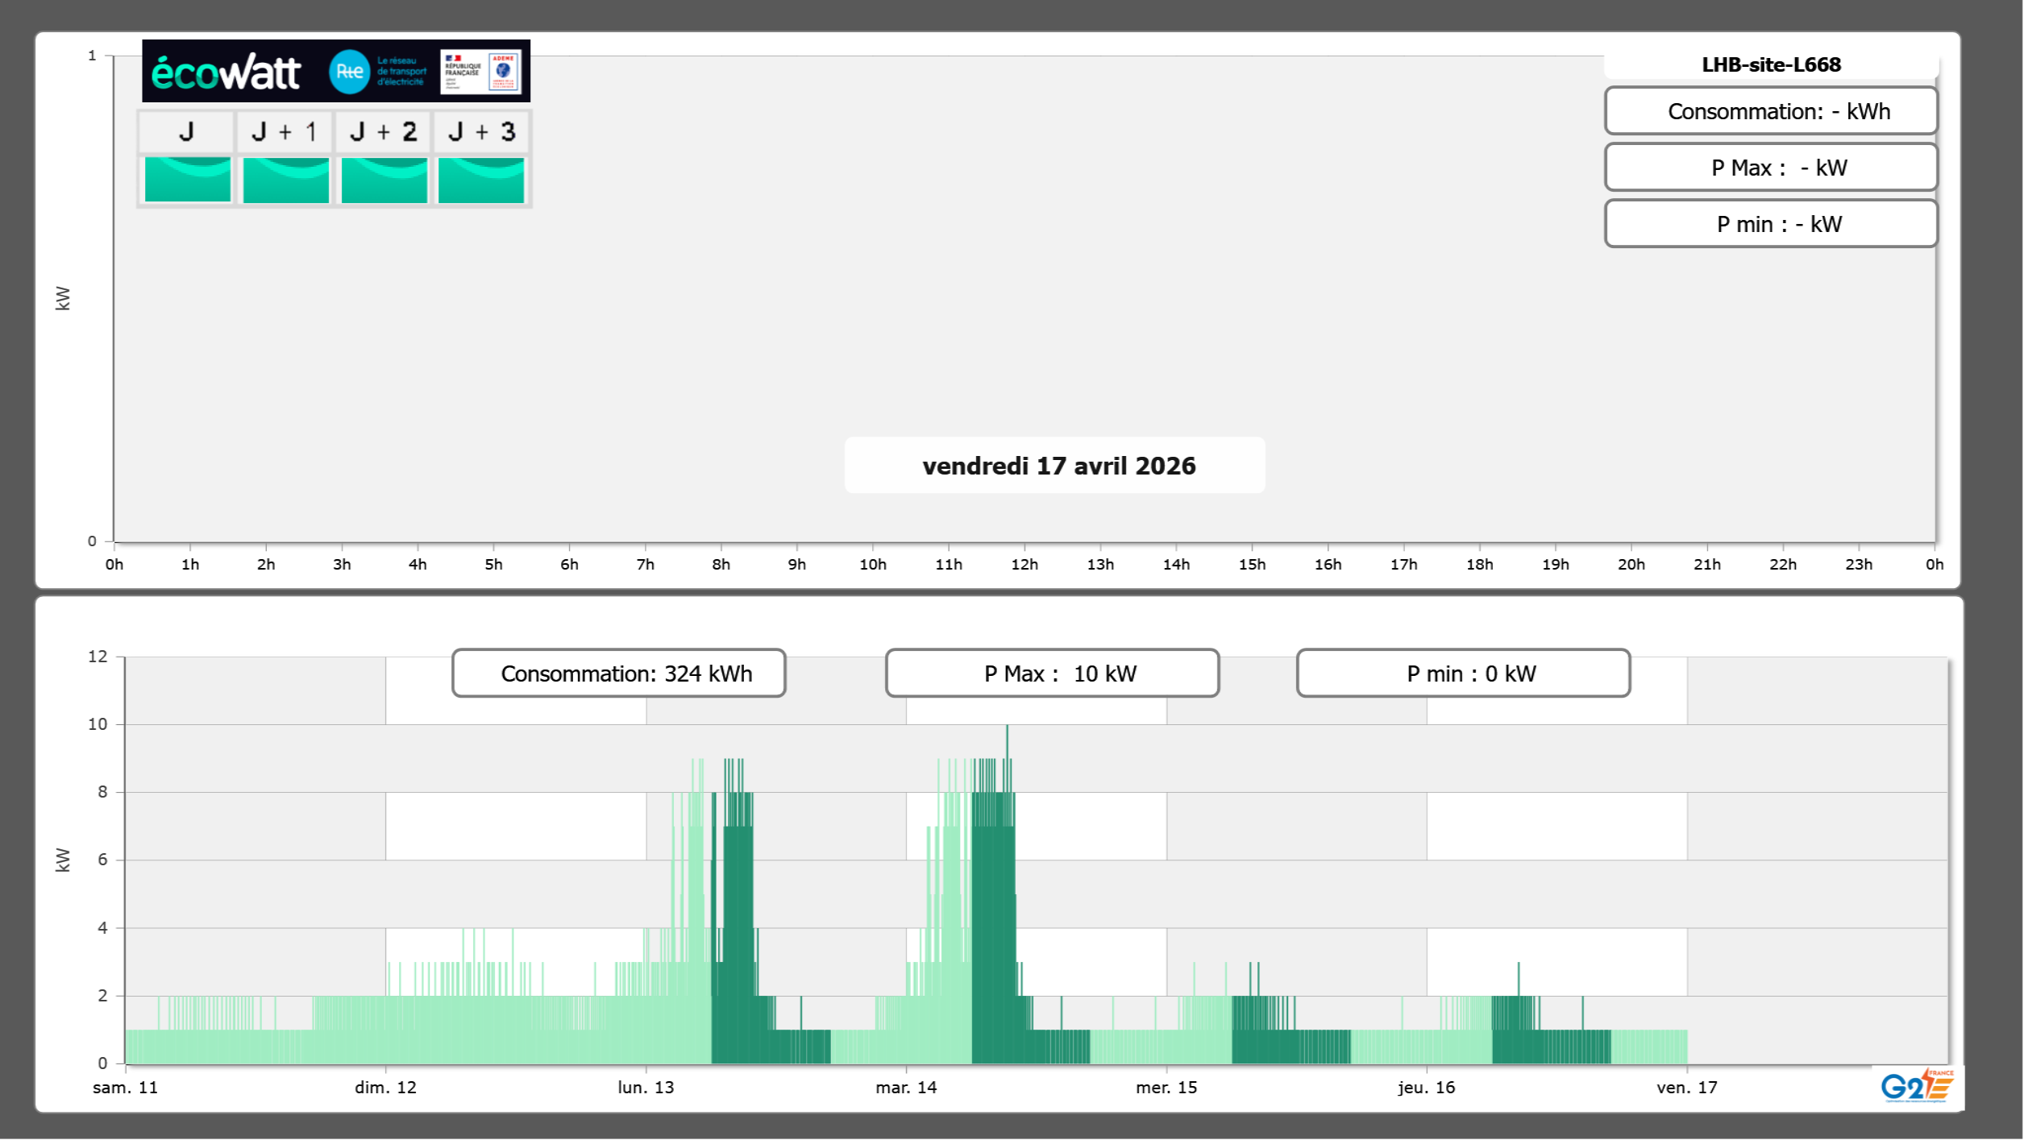Click the lun. 13 axis label
Image resolution: width=2024 pixels, height=1140 pixels.
[x=646, y=1088]
